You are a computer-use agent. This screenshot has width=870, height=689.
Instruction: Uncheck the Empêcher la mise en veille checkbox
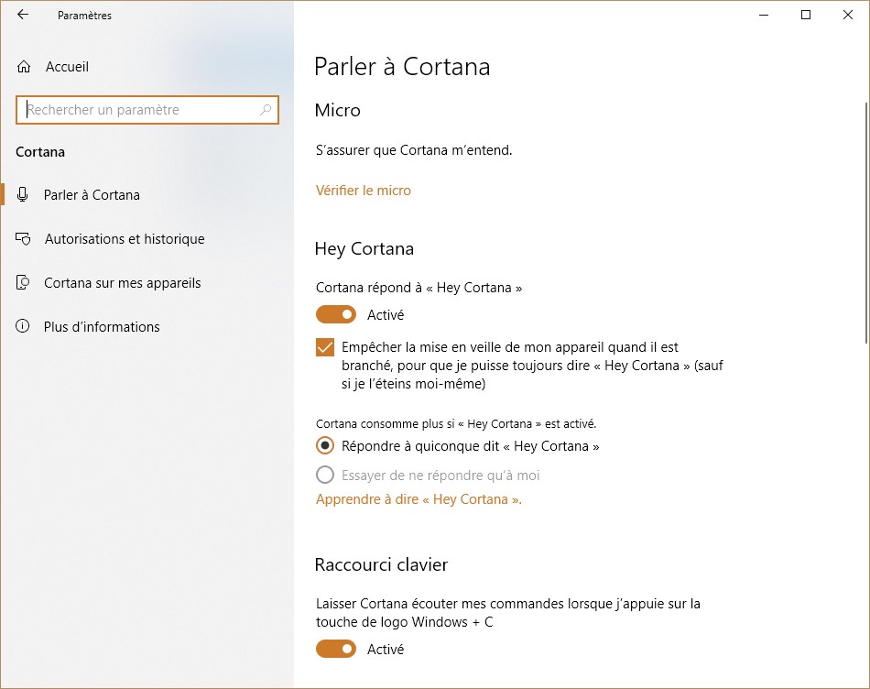coord(325,348)
